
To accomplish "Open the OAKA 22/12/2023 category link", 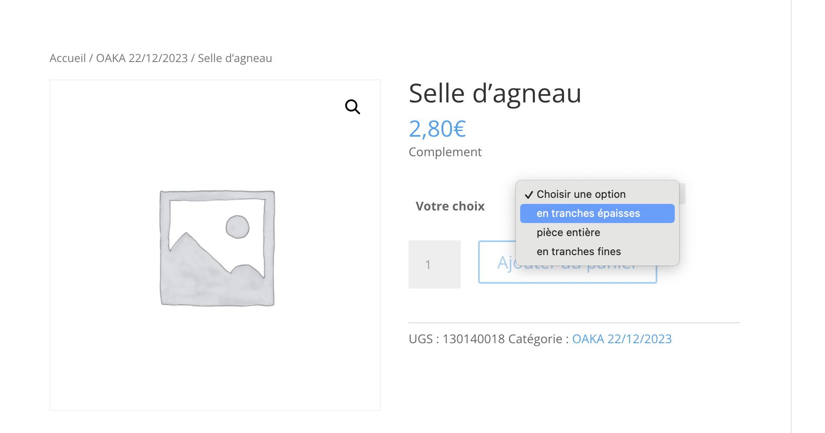I will (622, 339).
